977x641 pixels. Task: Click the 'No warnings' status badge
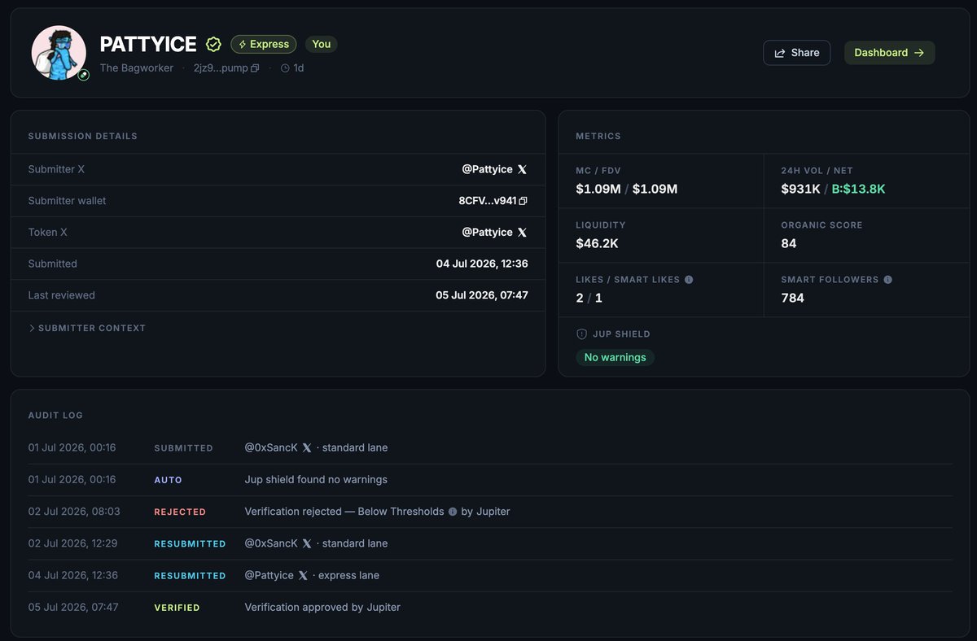tap(615, 357)
